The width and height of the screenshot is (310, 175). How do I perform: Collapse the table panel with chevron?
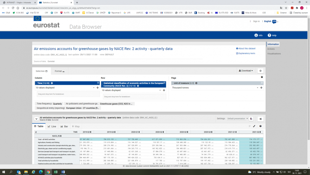[x=36, y=119]
